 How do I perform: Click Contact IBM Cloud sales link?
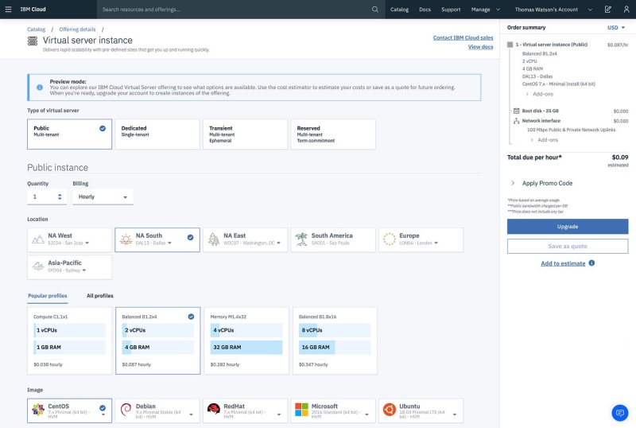point(463,37)
